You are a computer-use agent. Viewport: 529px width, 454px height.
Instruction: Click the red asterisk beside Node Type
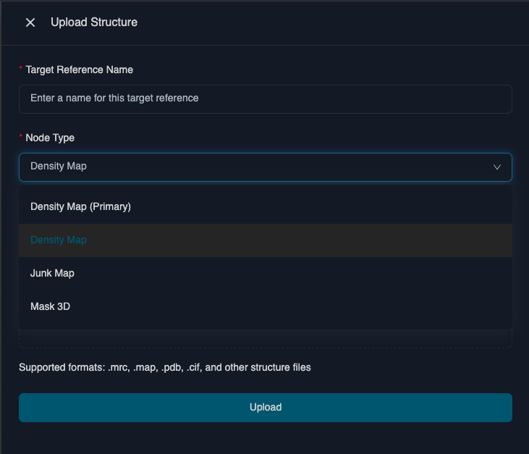(21, 137)
